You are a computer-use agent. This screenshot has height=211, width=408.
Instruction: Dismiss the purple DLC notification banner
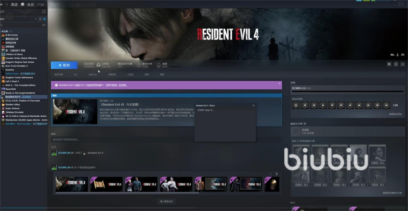click(x=280, y=84)
